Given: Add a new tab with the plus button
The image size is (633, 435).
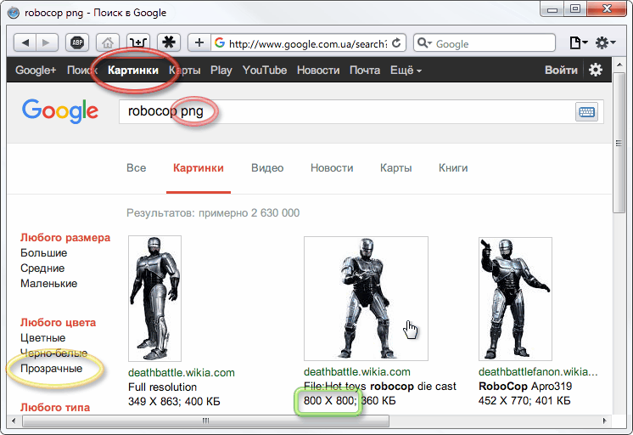Looking at the screenshot, I should pos(199,42).
